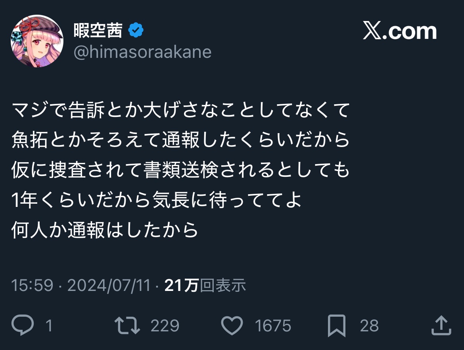Click the reply count 1
Screen dimensions: 464x350
click(49, 326)
